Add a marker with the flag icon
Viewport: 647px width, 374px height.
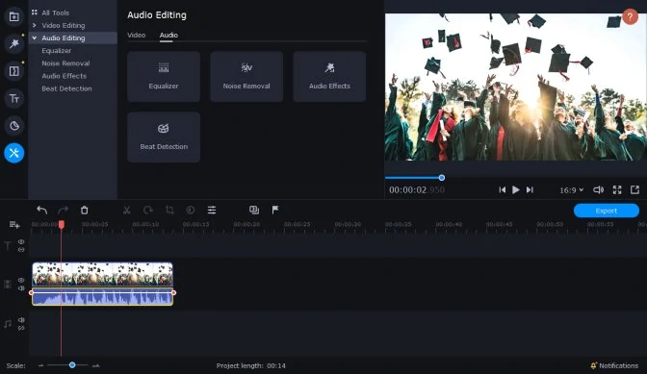(x=275, y=210)
